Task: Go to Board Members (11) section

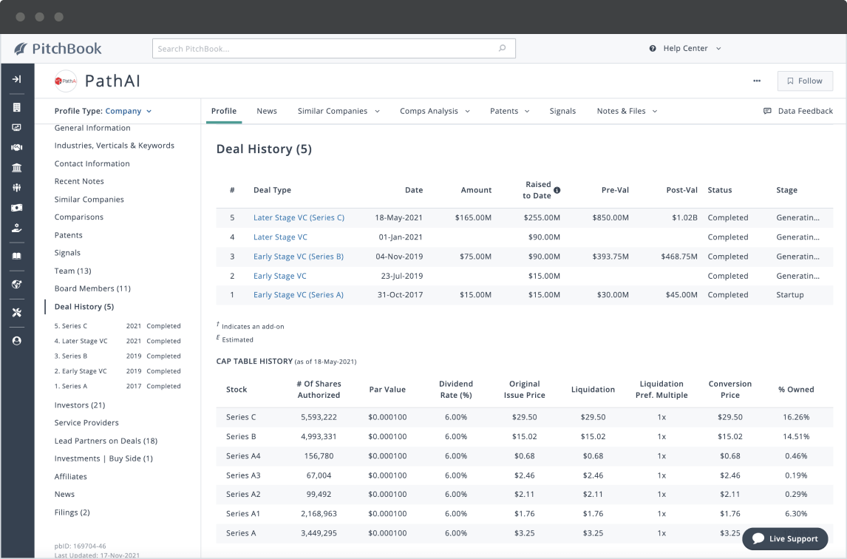Action: 92,288
